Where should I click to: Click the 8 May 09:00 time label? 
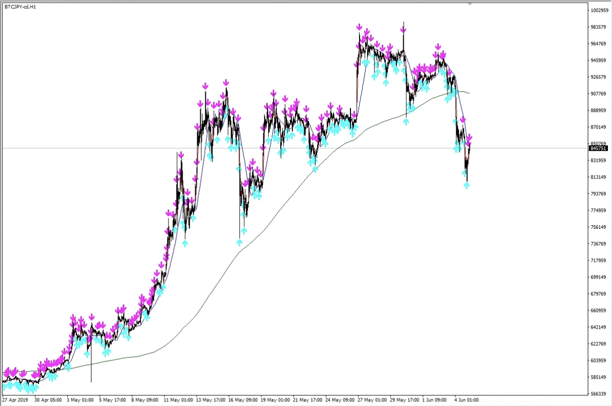coord(145,400)
